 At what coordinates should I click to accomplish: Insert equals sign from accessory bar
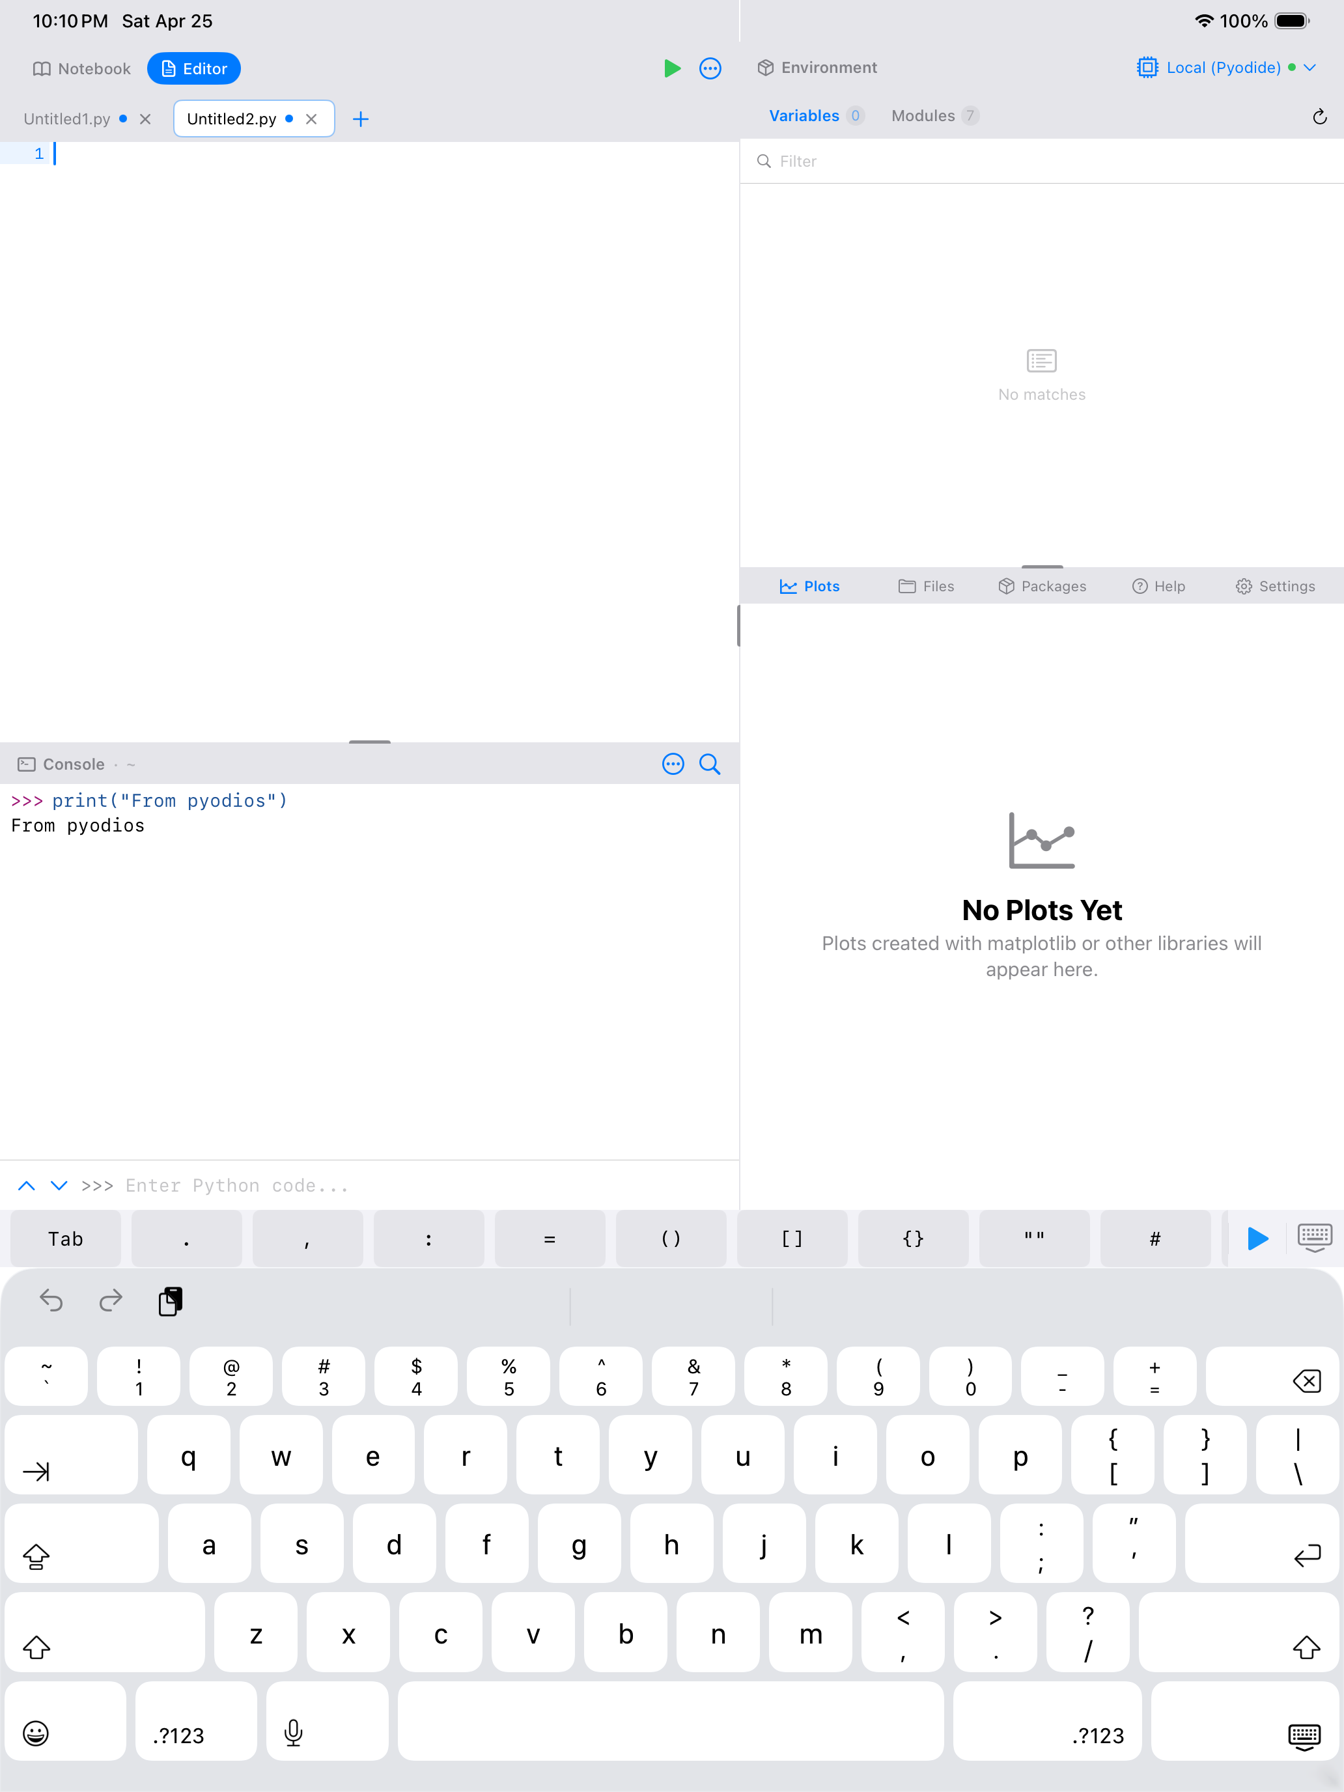pos(550,1239)
